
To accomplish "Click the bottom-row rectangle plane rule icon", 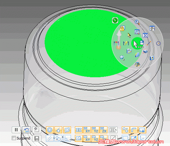I will click(x=126, y=139).
